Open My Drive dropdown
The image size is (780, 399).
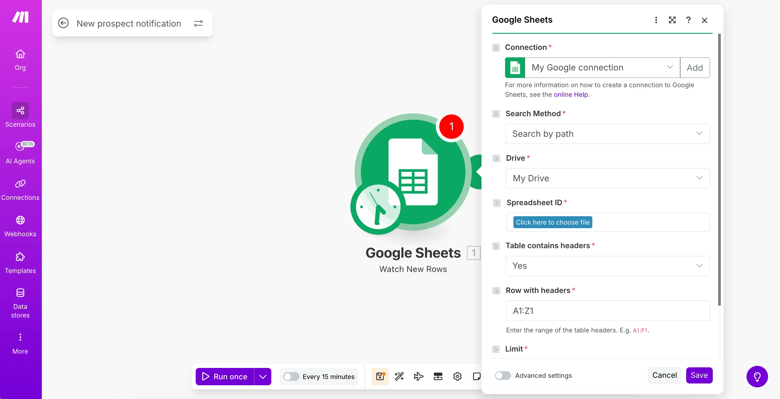coord(608,178)
